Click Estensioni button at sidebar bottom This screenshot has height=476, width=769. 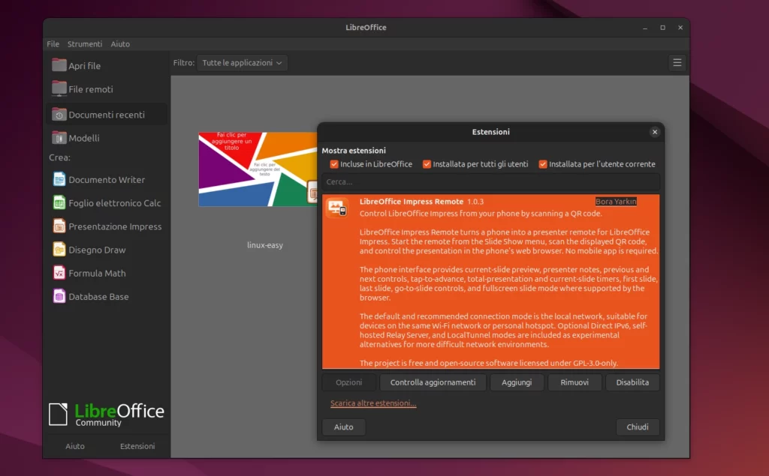[x=137, y=446]
